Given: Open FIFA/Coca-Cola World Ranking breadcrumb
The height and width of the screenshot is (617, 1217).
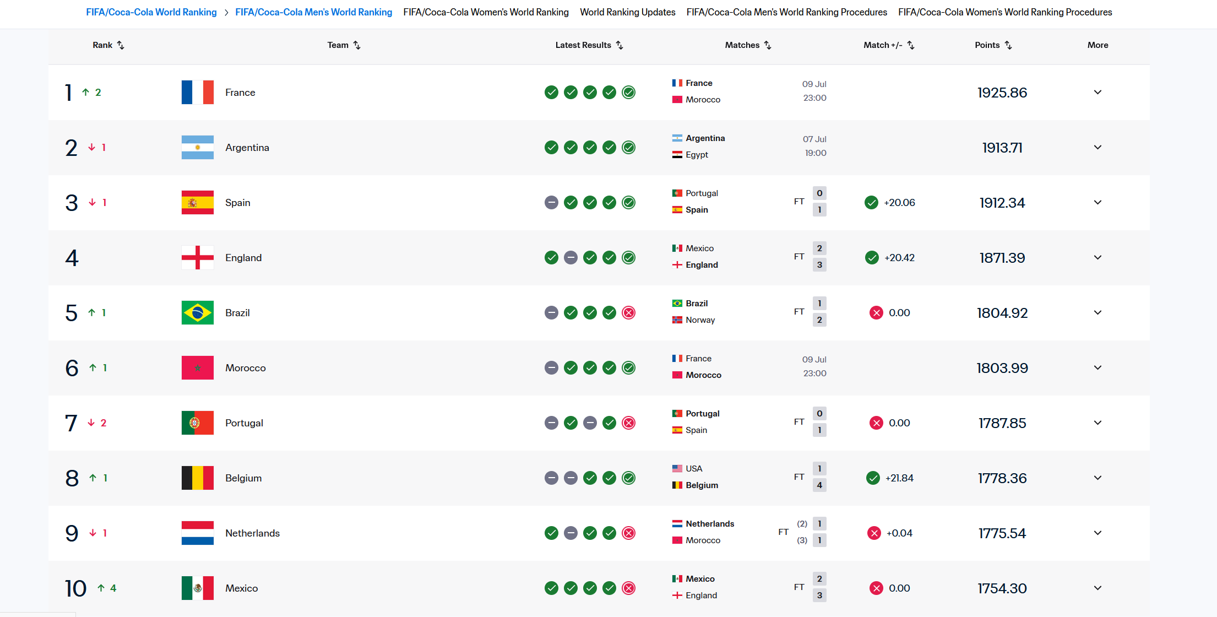Looking at the screenshot, I should 151,12.
